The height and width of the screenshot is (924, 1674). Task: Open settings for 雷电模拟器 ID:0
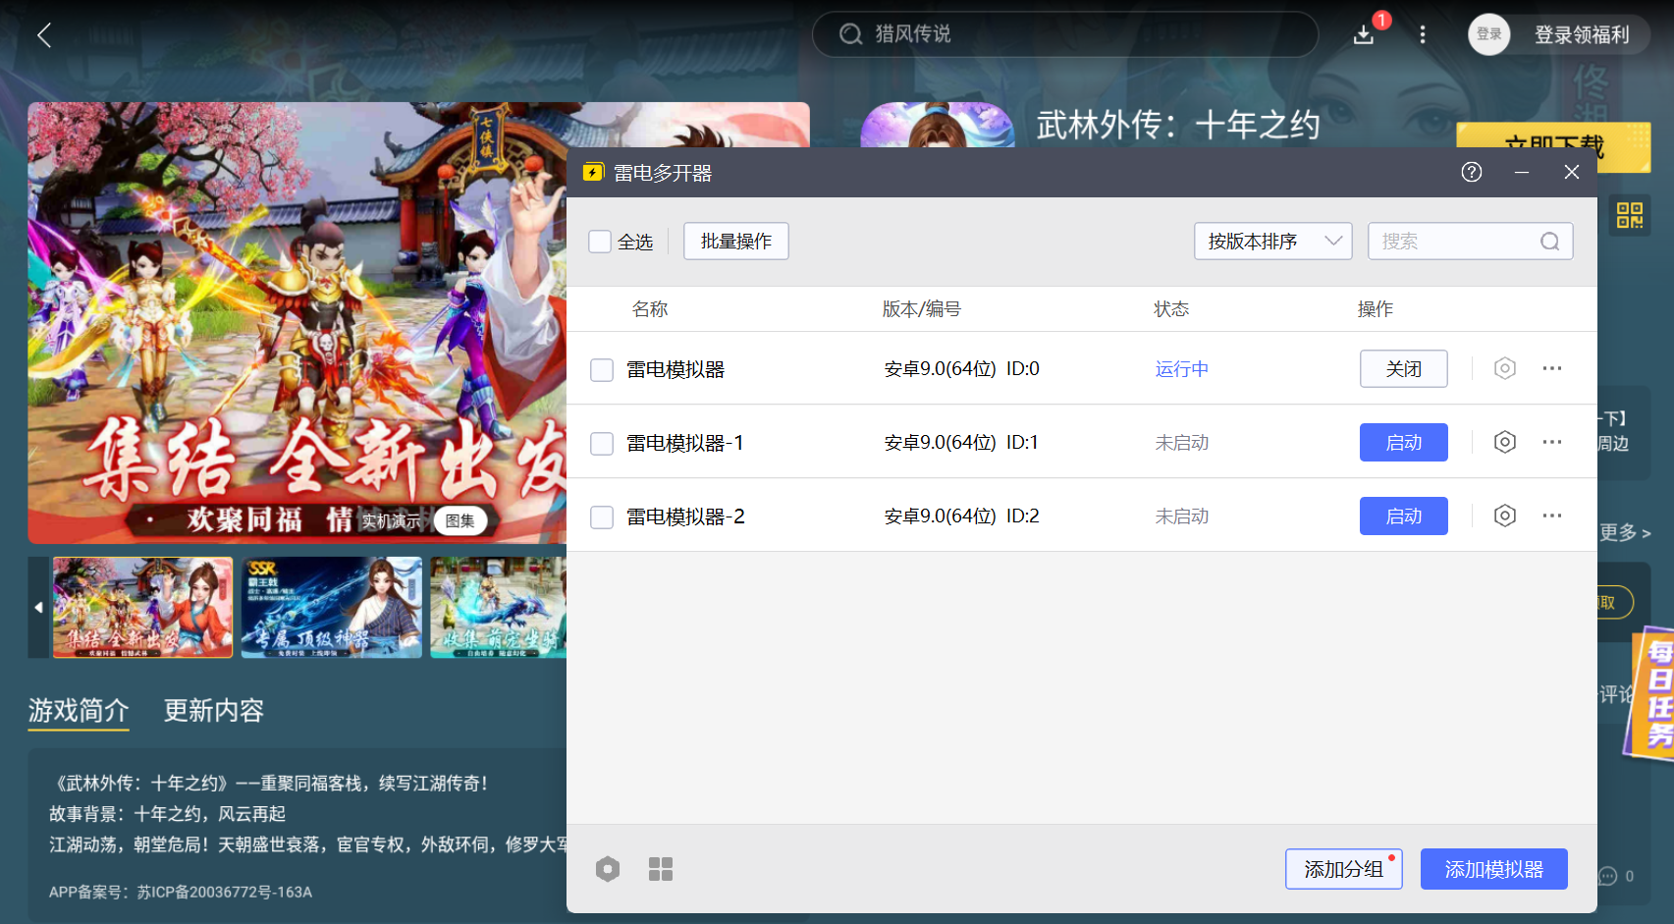point(1504,368)
